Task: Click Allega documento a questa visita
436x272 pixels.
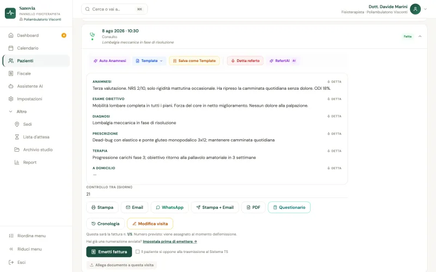Action: coord(122,265)
